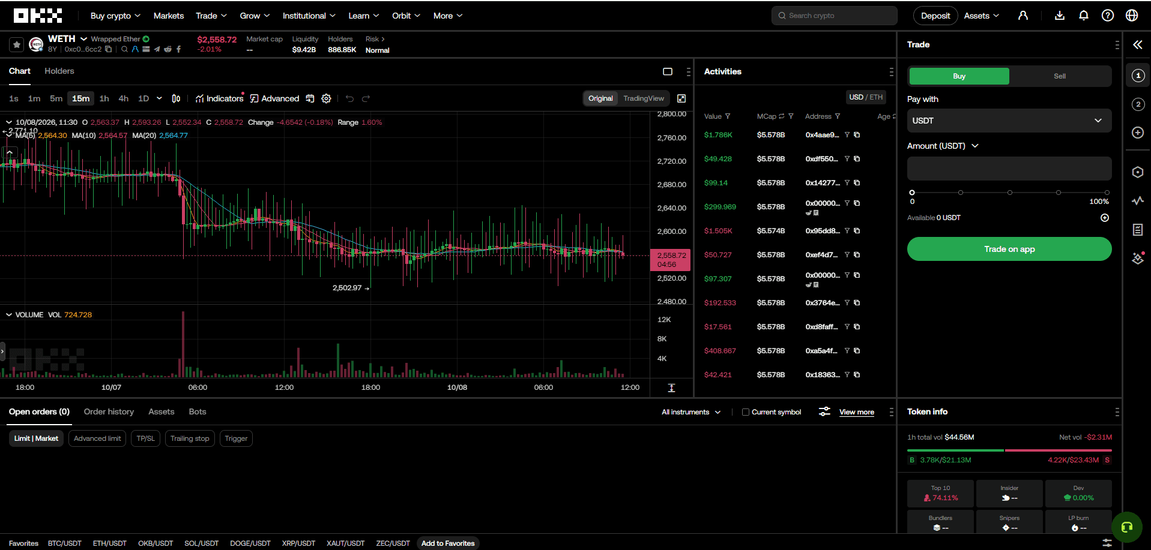
Task: Open the View more link
Action: tap(857, 412)
